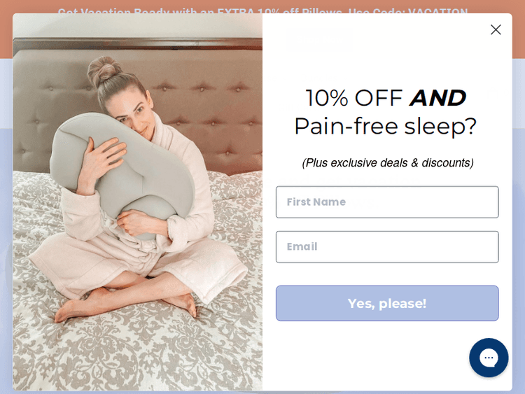Open the top promo banner about pillows
The image size is (525, 394).
point(262,10)
